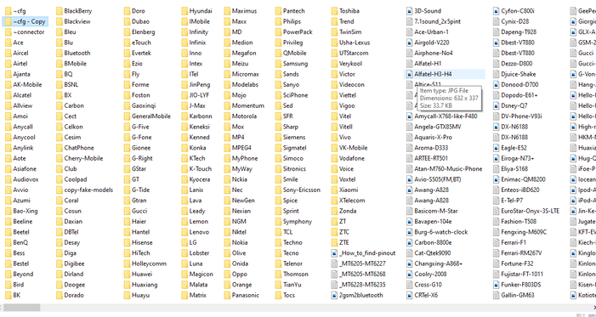Viewport: 596px width, 317px height.
Task: Select the ~cfg - Copy folder icon
Action: click(x=8, y=21)
